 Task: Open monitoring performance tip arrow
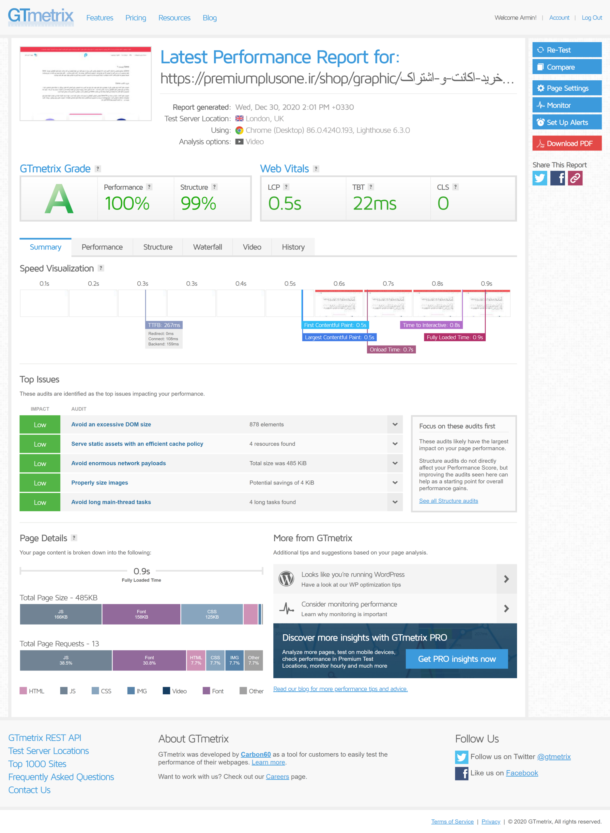click(x=506, y=609)
